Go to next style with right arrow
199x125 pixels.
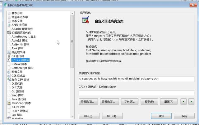coord(191,101)
